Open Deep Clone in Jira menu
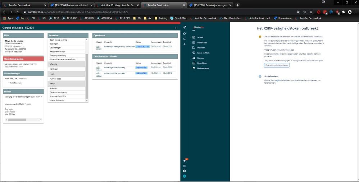 [x=199, y=63]
